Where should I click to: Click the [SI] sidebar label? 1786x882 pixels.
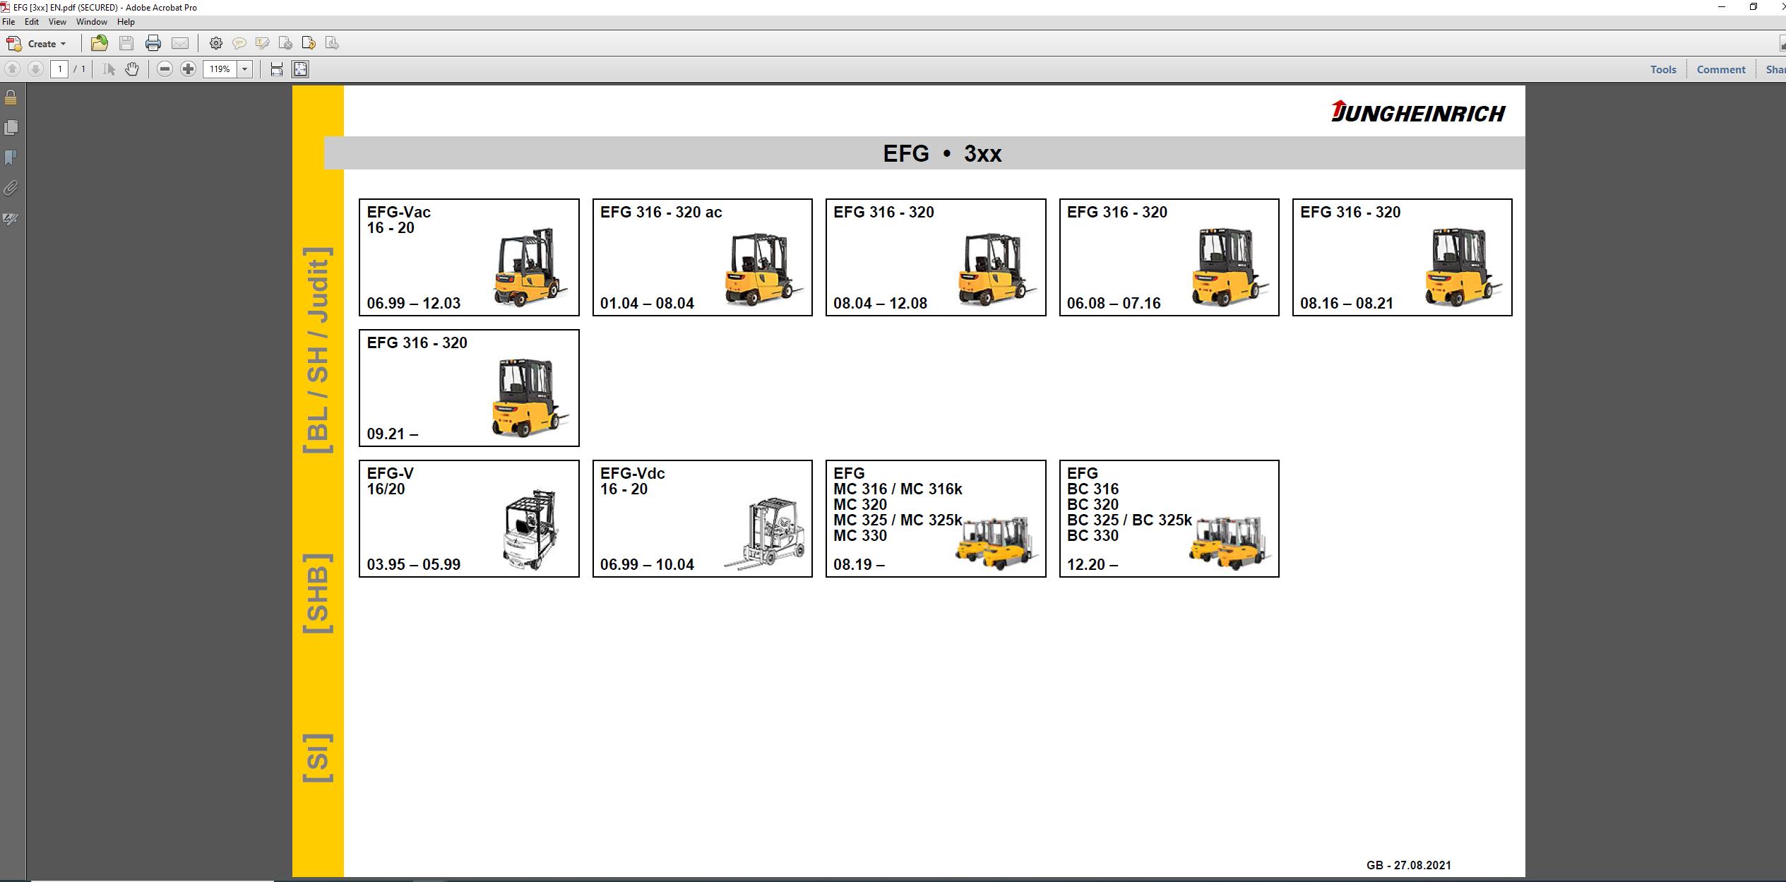pos(318,758)
